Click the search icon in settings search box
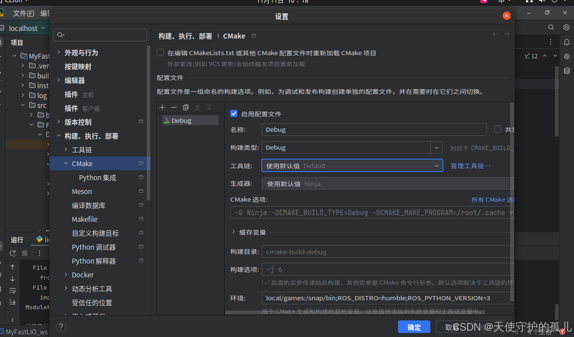 tap(61, 35)
